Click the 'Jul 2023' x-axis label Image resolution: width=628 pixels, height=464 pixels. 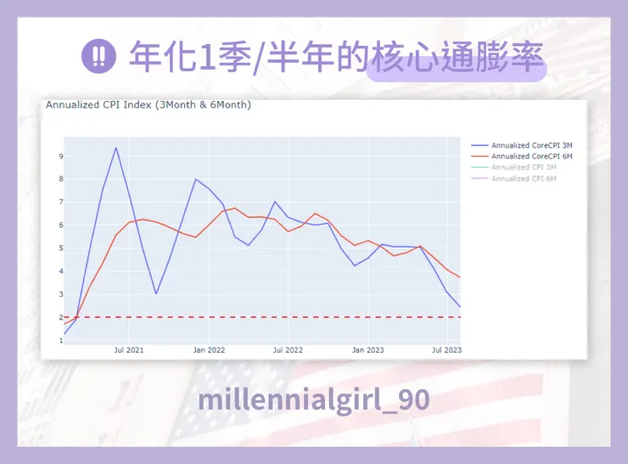click(x=446, y=349)
